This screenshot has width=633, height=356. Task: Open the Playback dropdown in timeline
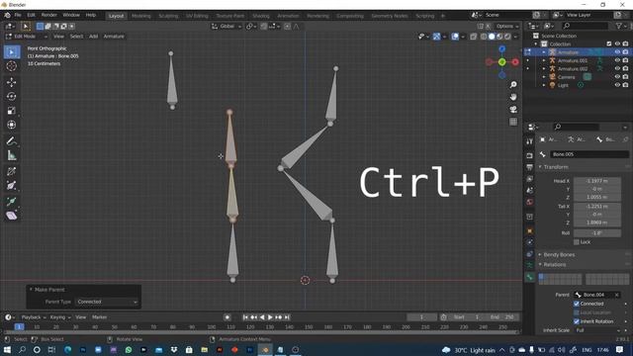(33, 317)
